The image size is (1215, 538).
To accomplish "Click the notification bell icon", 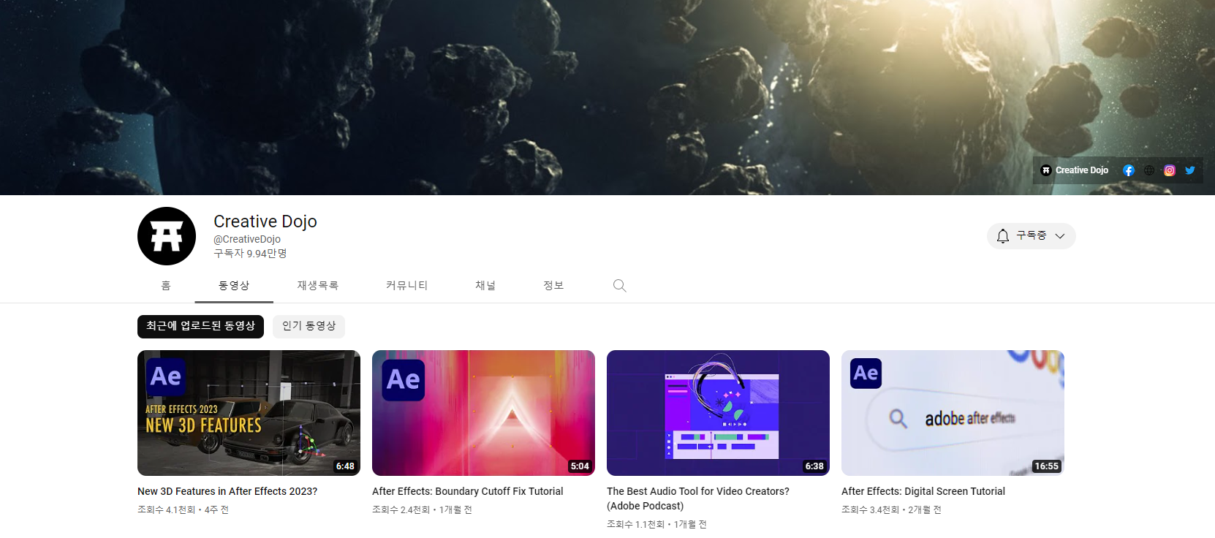I will tap(1003, 236).
